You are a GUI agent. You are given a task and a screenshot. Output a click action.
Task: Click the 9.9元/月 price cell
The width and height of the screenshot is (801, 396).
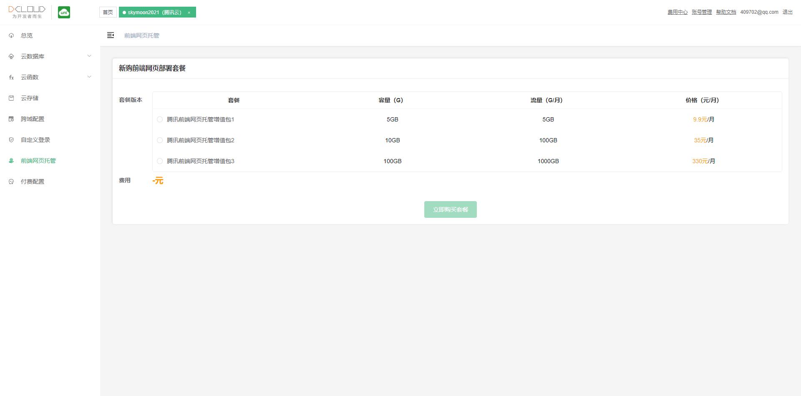704,119
